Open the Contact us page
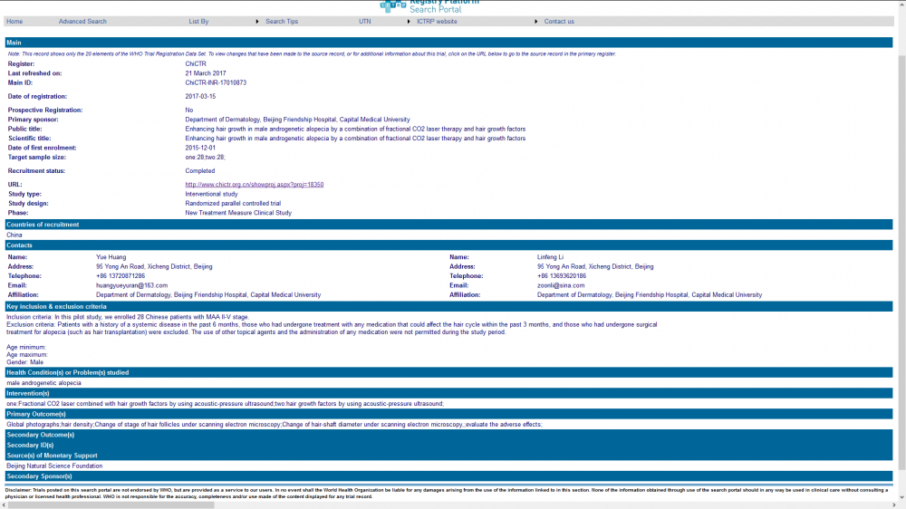906x509 pixels. tap(559, 21)
